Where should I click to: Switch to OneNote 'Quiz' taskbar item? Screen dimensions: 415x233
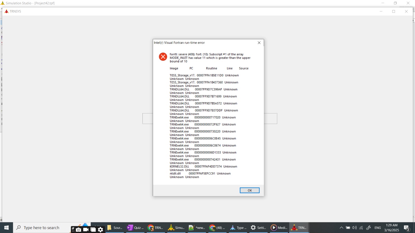tap(135, 228)
